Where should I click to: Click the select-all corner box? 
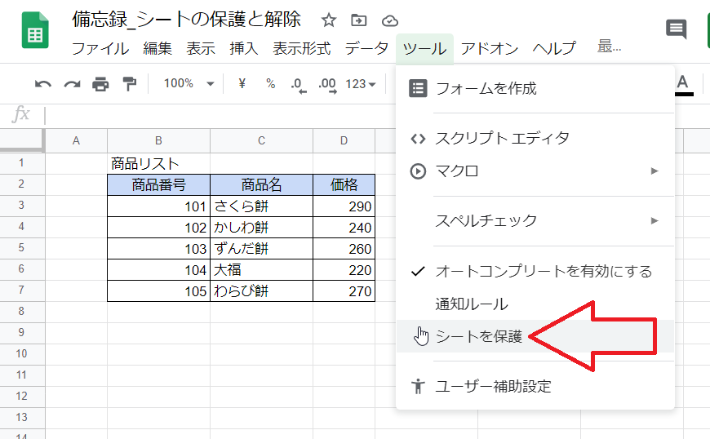tap(22, 140)
